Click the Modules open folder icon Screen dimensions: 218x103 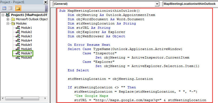coord(13,23)
